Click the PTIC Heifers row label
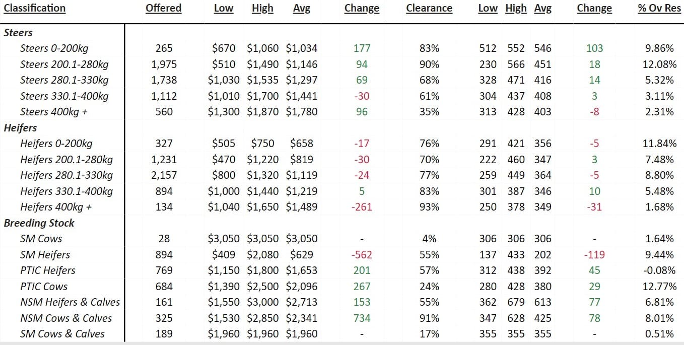The height and width of the screenshot is (345, 684). tap(47, 270)
